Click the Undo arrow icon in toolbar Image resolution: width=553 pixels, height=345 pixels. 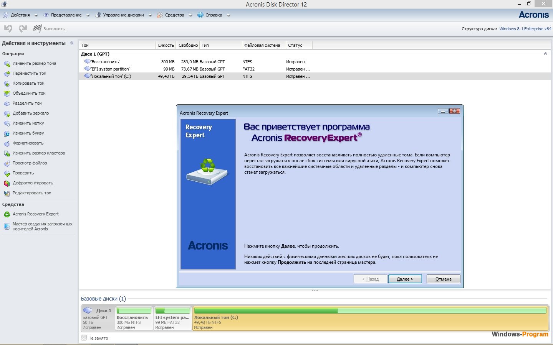(x=8, y=28)
